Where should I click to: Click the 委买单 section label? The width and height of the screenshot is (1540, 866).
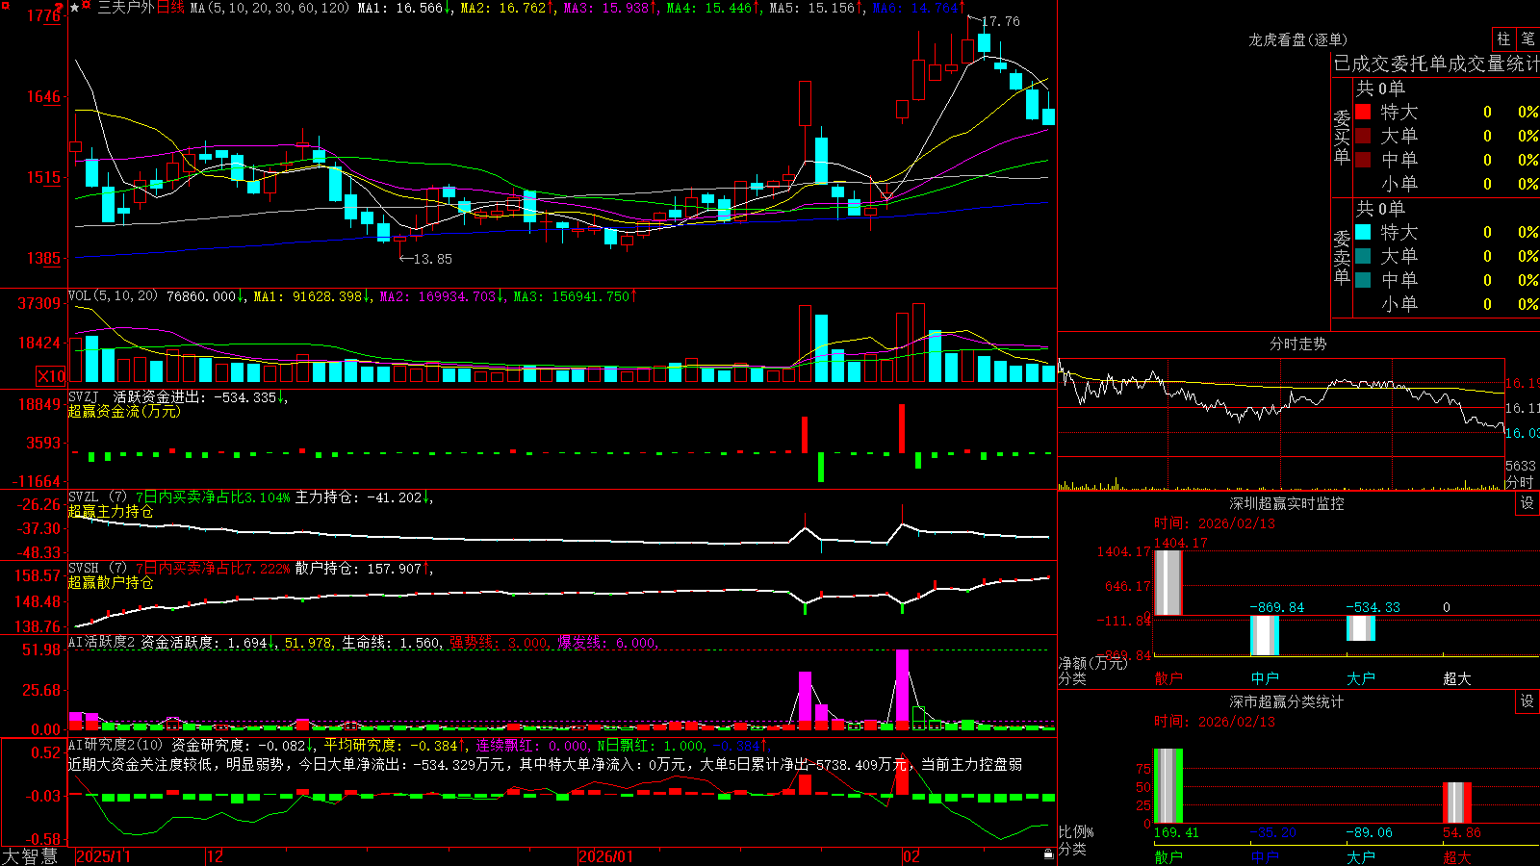click(x=1342, y=138)
